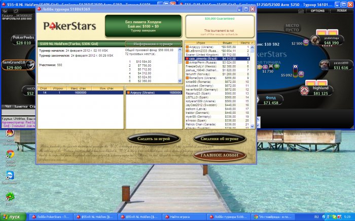The image size is (355, 221).
Task: Switch to the "Чат" tab in the left table window
Action: coord(8,106)
